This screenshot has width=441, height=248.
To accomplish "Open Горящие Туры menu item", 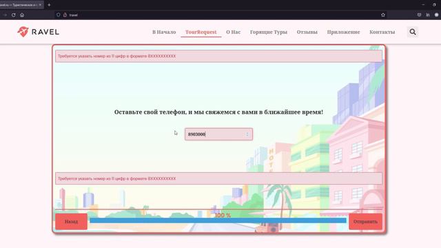I will [x=269, y=32].
